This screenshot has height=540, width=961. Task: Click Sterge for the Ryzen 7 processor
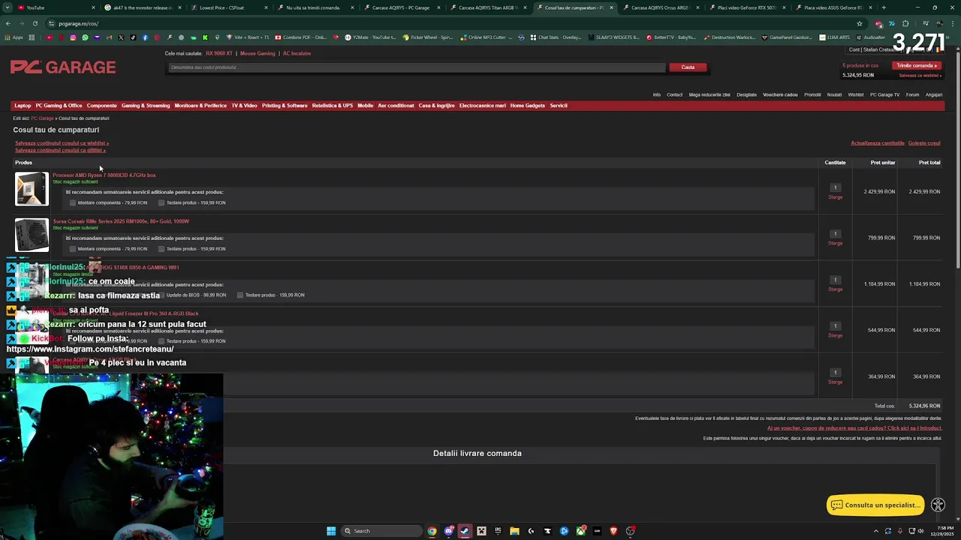pyautogui.click(x=835, y=197)
